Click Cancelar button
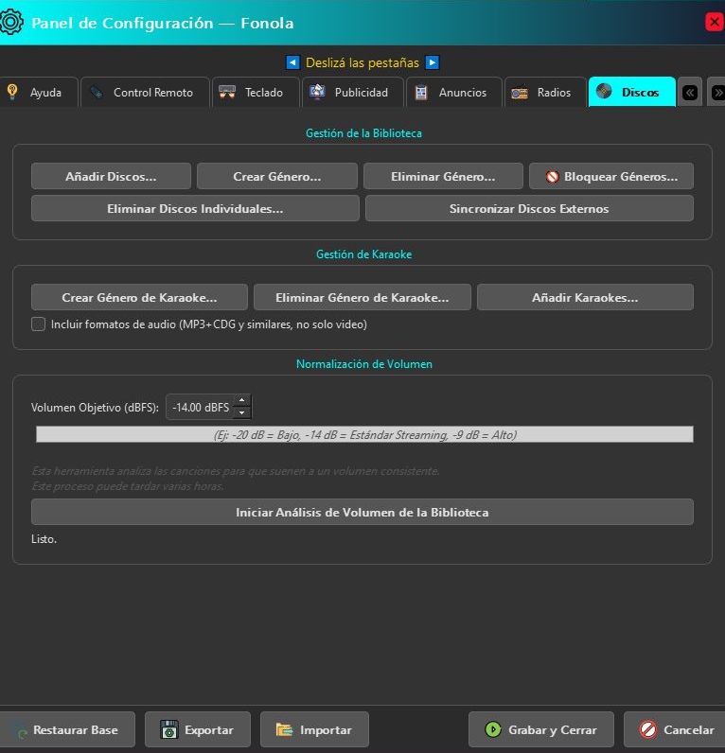The height and width of the screenshot is (753, 725). point(675,729)
